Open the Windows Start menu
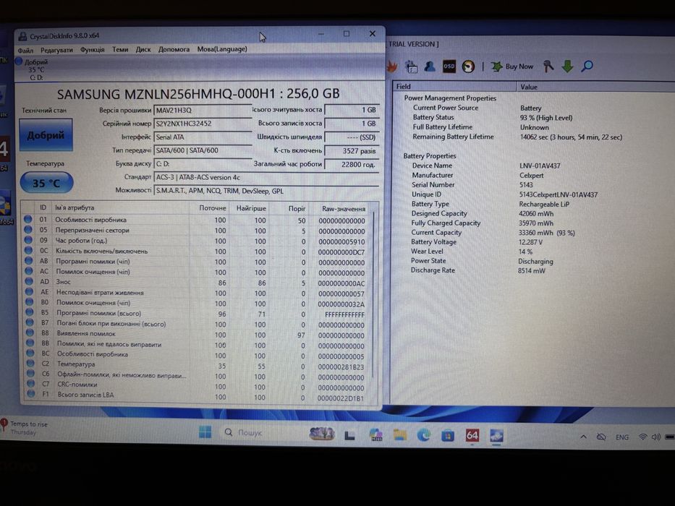675x506 pixels. pos(205,432)
